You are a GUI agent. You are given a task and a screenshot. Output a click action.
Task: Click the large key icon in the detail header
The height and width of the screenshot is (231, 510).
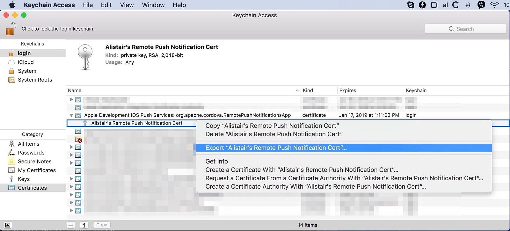point(85,57)
